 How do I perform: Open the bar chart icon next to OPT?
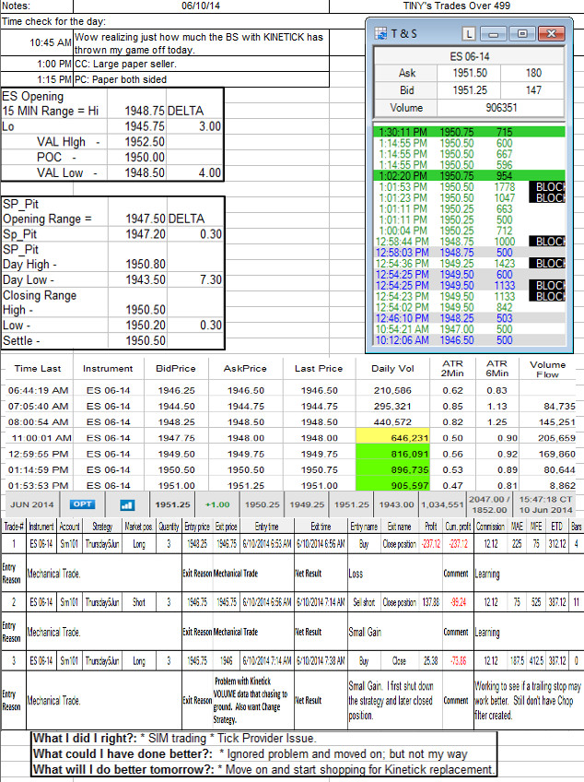point(127,504)
